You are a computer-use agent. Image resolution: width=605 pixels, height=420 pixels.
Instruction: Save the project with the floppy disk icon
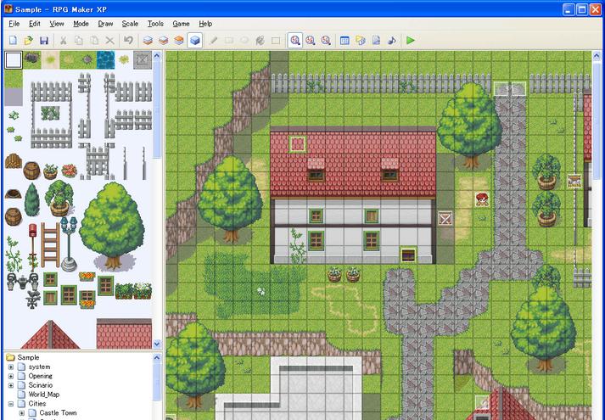coord(43,40)
